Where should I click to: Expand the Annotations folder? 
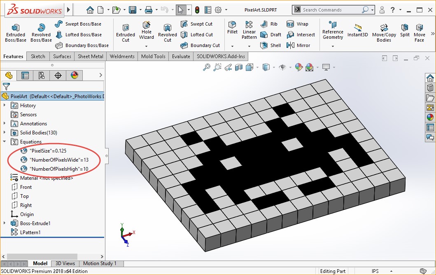tap(5, 123)
